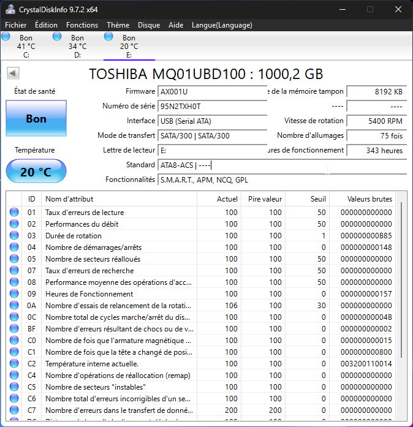Image resolution: width=413 pixels, height=427 pixels.
Task: Click status icon for attribute 02
Action: click(14, 224)
